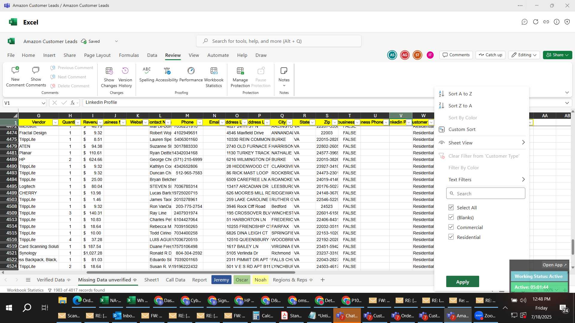Click the Share button
The image size is (575, 323).
(x=557, y=55)
